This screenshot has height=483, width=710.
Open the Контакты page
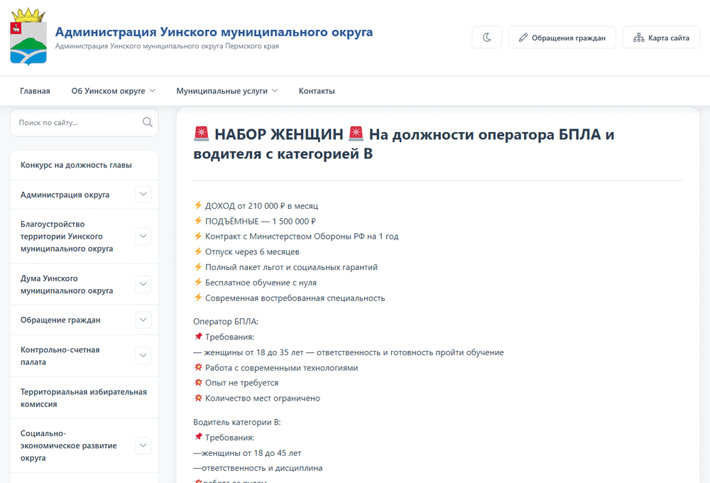tap(317, 91)
